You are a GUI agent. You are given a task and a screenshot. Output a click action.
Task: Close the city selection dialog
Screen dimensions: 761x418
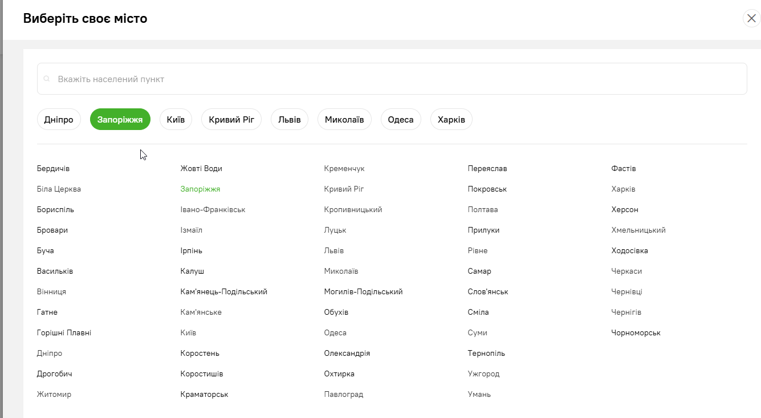751,18
